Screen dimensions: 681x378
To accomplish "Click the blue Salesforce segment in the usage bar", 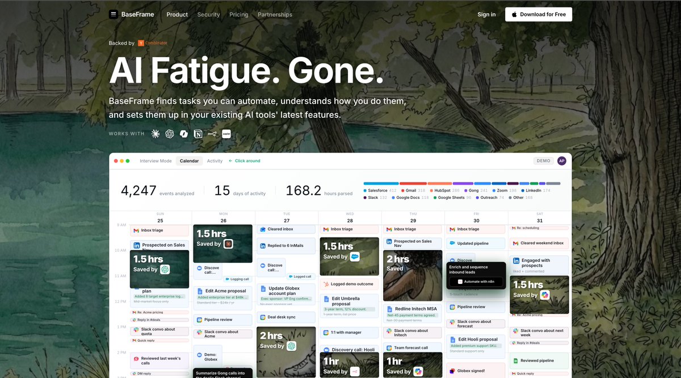I will (381, 184).
